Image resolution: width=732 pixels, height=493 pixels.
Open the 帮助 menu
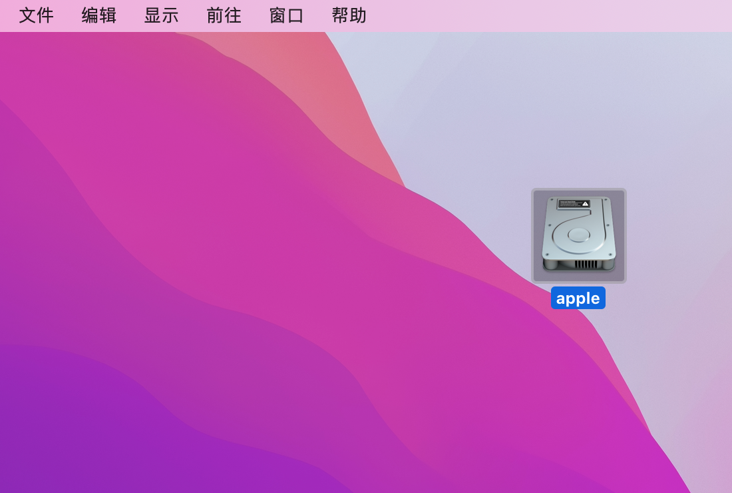[349, 15]
